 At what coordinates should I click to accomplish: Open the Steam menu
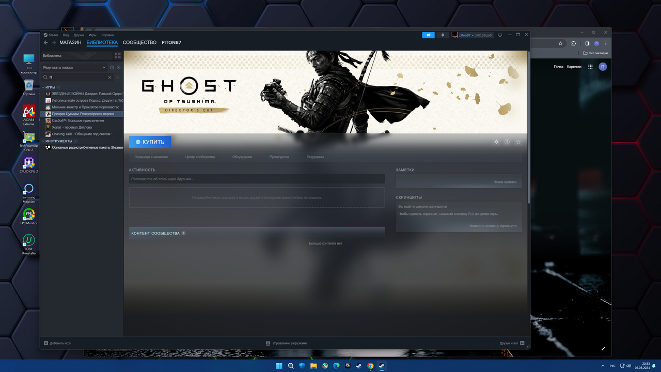coord(51,35)
